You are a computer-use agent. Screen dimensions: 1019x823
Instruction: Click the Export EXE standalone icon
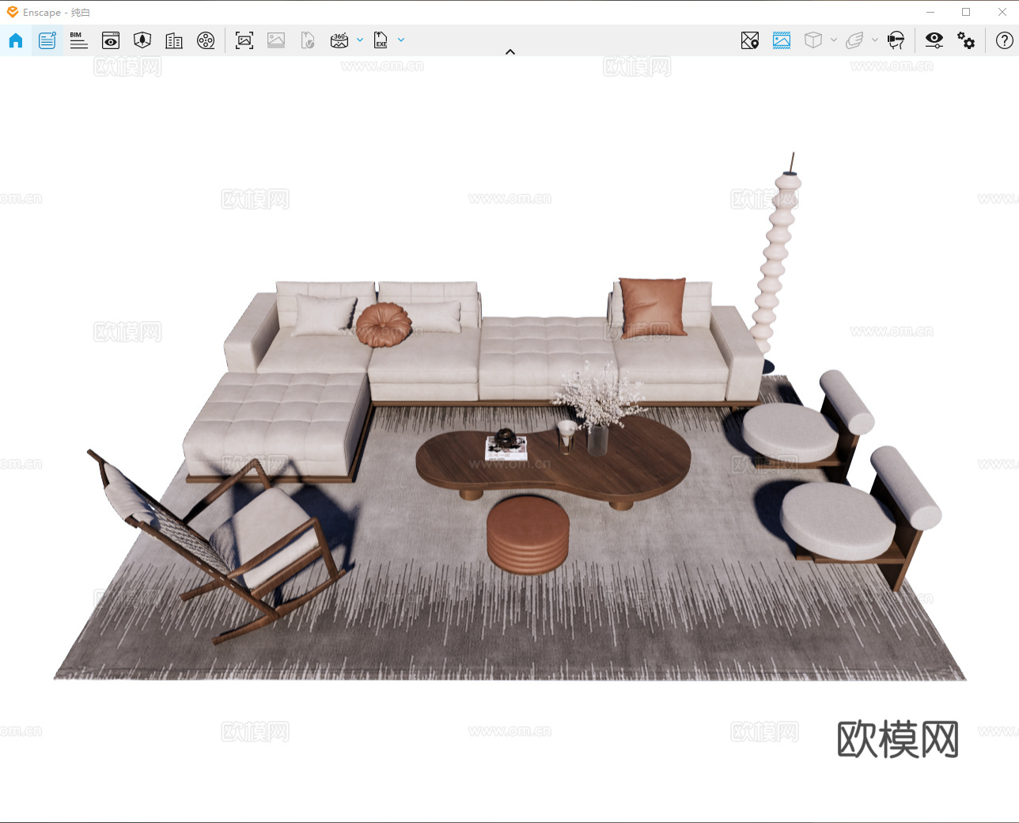coord(381,40)
